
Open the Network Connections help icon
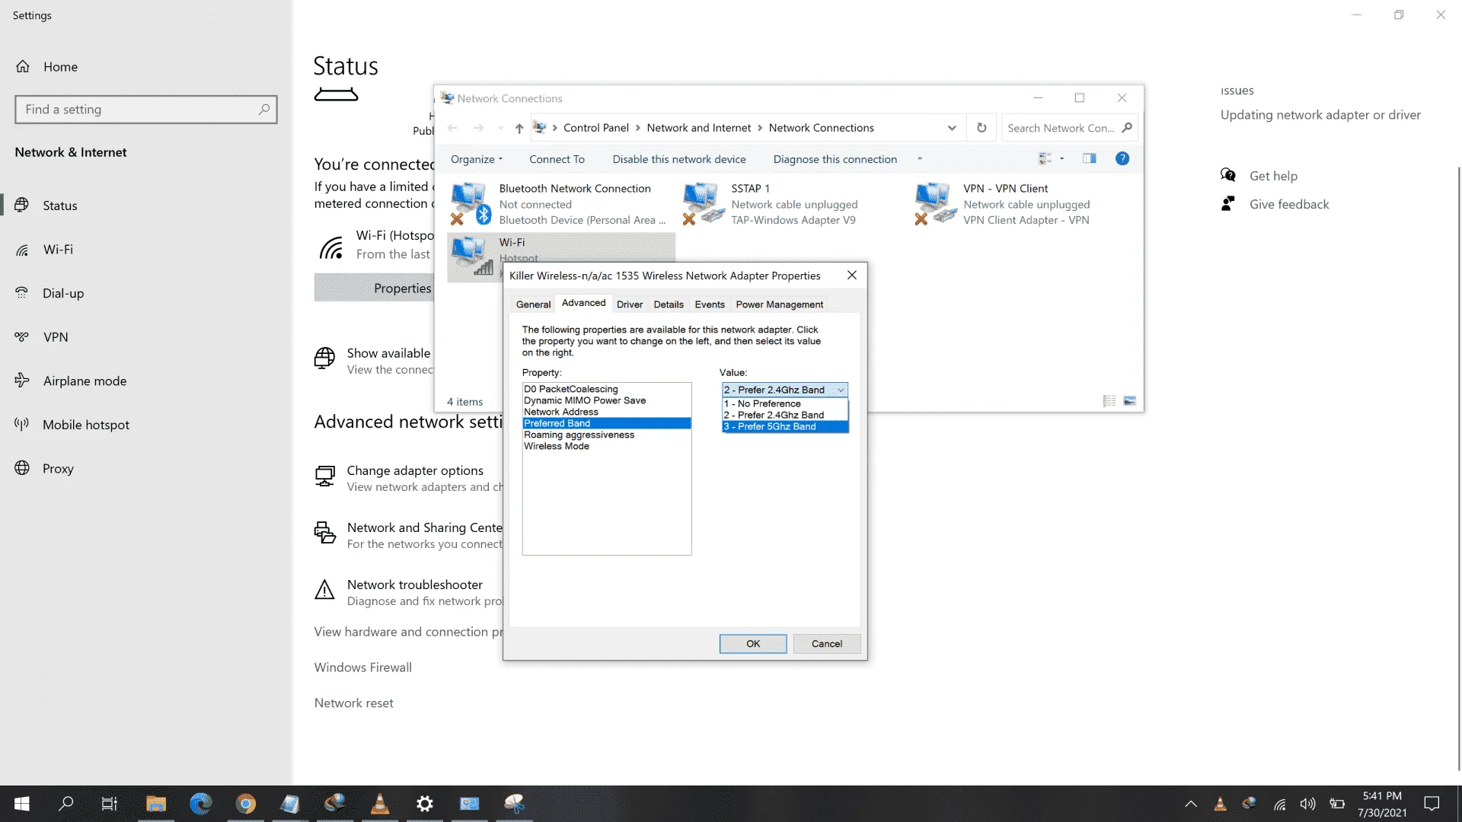(1122, 158)
